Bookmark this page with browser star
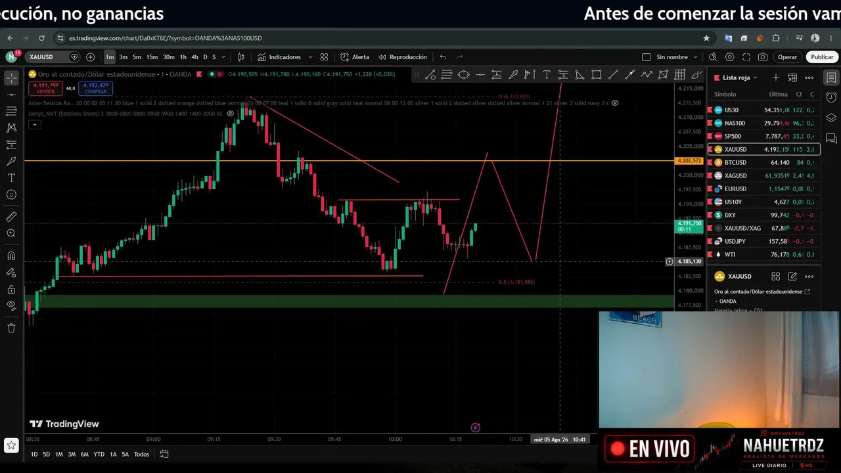 706,38
